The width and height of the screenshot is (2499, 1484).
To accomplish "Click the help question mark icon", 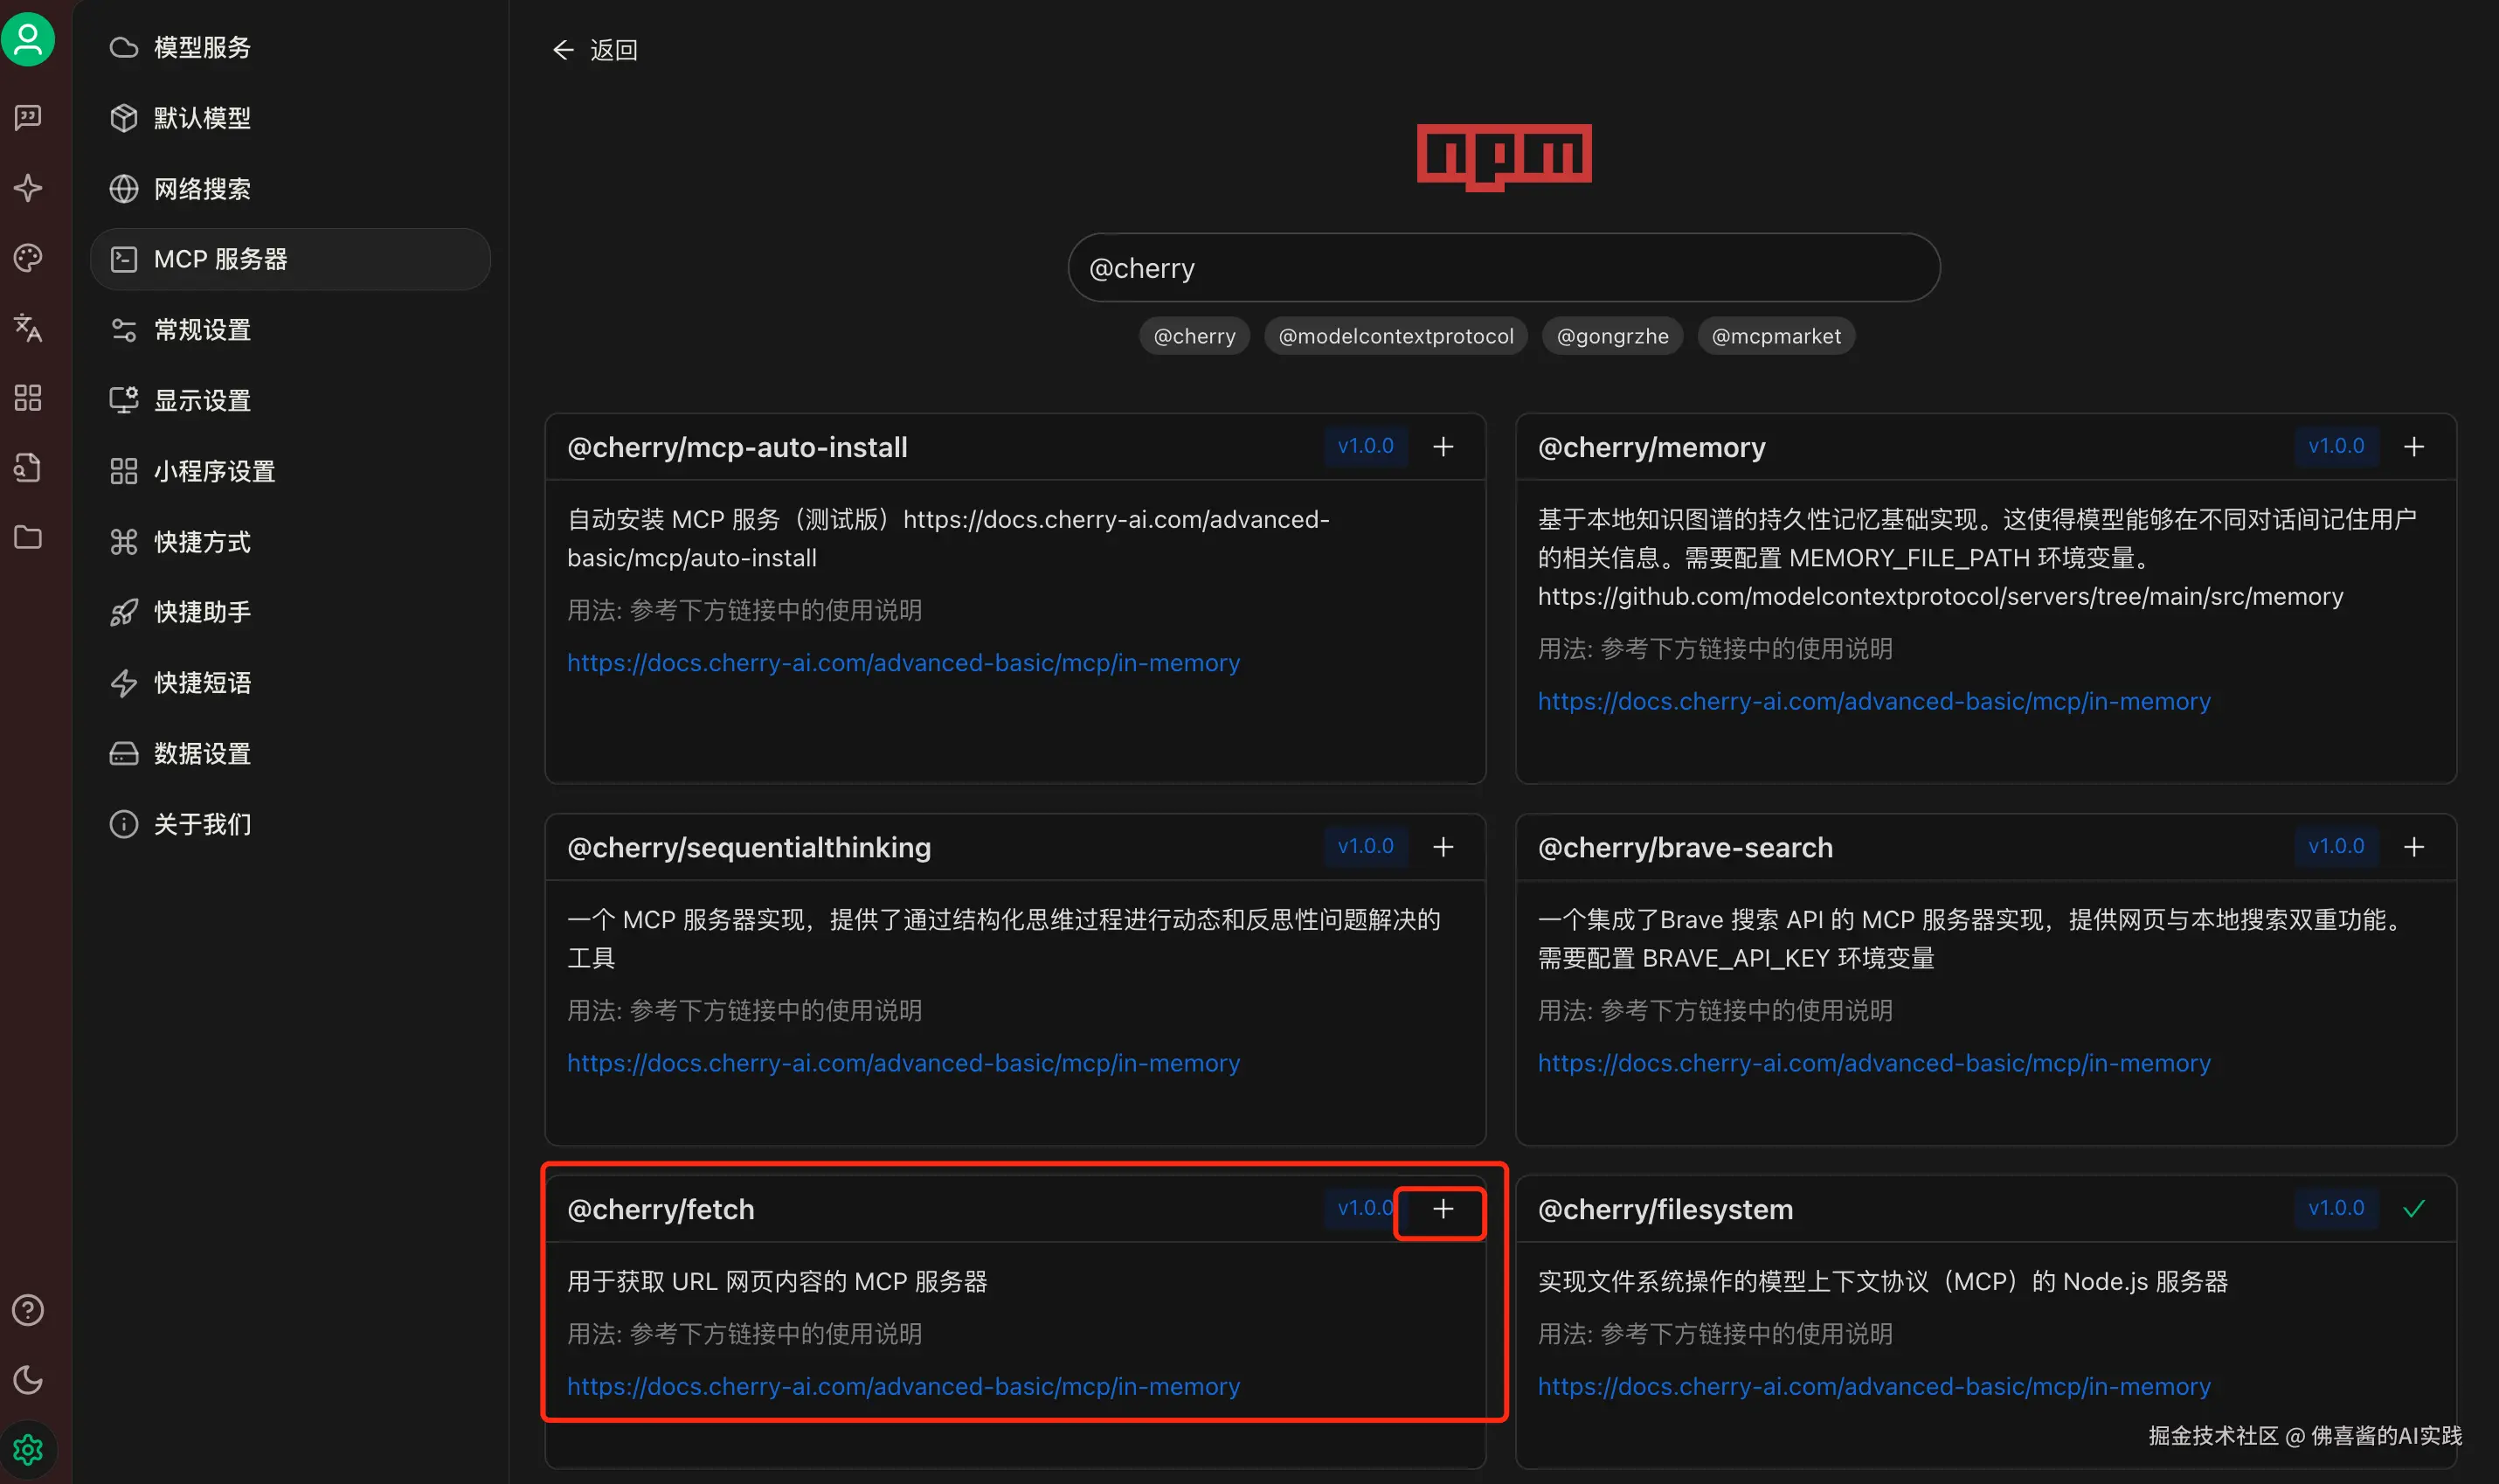I will tap(28, 1310).
